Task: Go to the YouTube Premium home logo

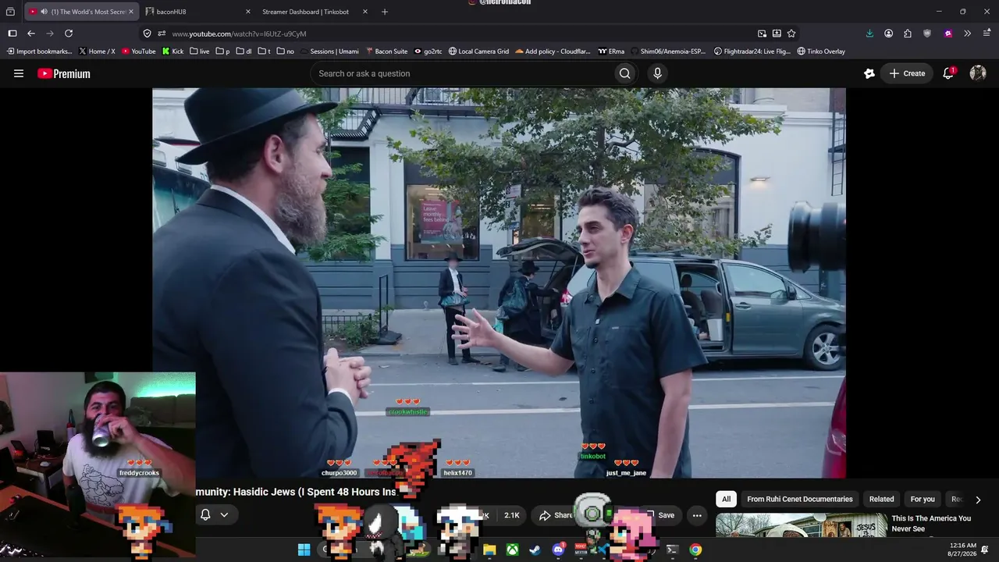Action: (x=64, y=73)
